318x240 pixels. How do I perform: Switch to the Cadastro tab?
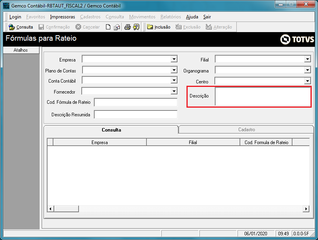click(x=247, y=130)
